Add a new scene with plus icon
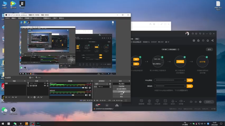This screenshot has height=126, width=225. coord(6,97)
